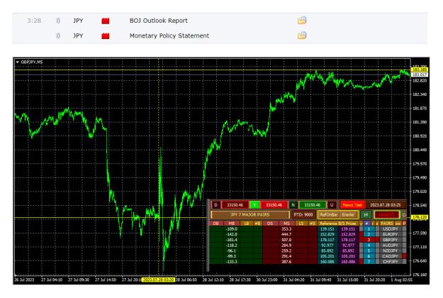Toggle the N button in the panel

[293, 205]
